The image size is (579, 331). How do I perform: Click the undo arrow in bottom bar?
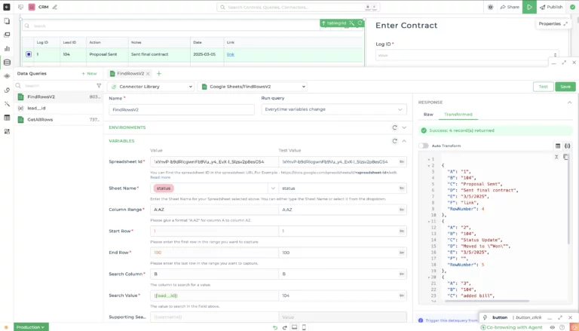point(274,327)
